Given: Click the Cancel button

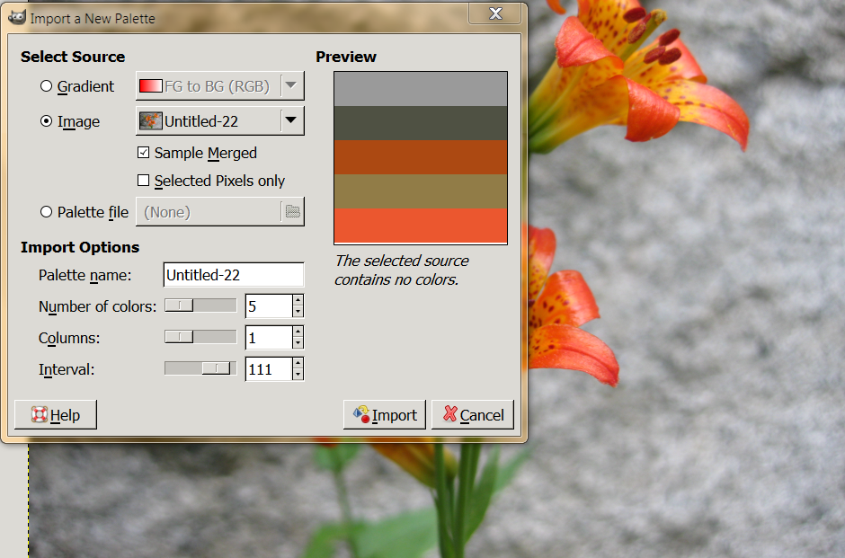Looking at the screenshot, I should coord(473,415).
